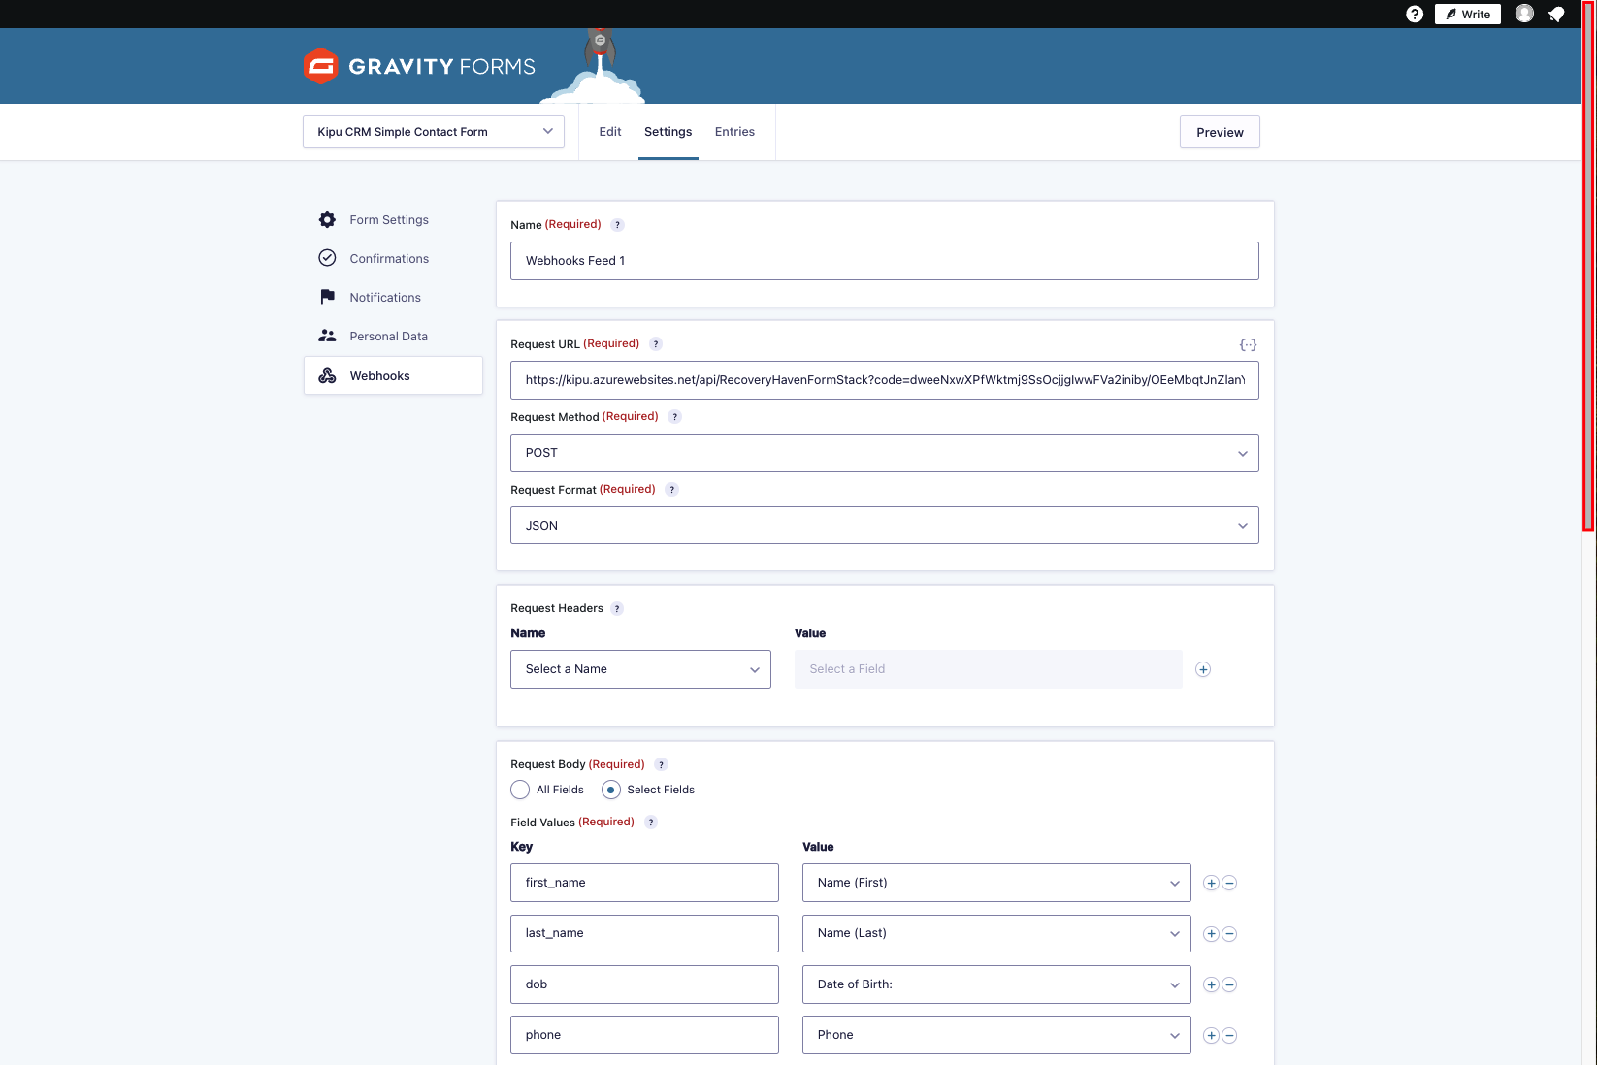Switch to the Entries tab
Screen dimensions: 1597x1065
(734, 132)
